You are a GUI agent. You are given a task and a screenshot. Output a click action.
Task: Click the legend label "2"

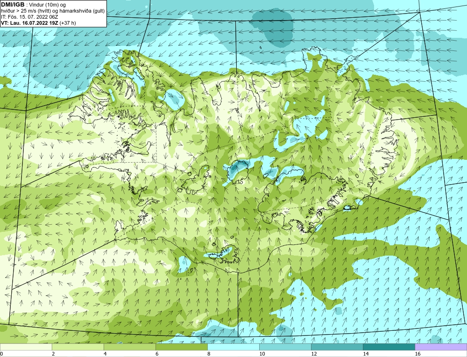[53, 354]
